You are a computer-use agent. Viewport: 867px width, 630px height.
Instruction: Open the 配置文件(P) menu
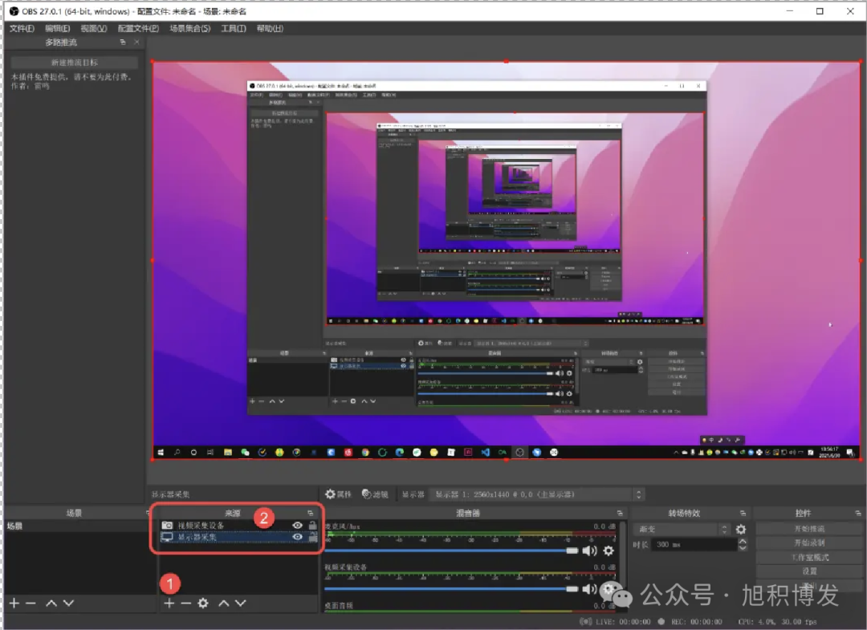tap(138, 28)
